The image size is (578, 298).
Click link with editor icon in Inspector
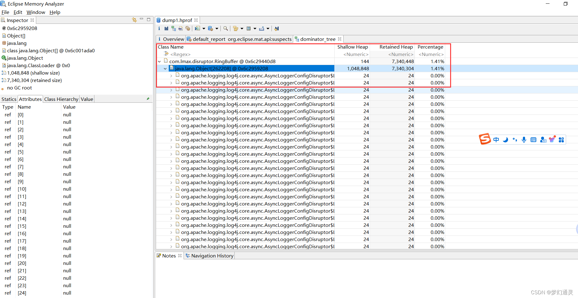(134, 20)
